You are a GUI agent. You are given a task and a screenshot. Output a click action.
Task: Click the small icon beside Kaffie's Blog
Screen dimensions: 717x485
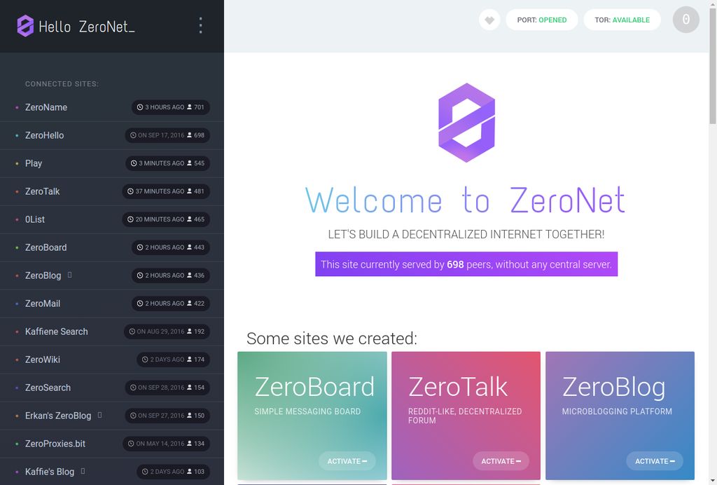click(83, 471)
